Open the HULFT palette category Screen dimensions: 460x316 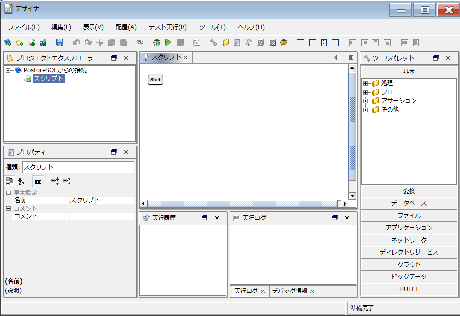click(409, 289)
